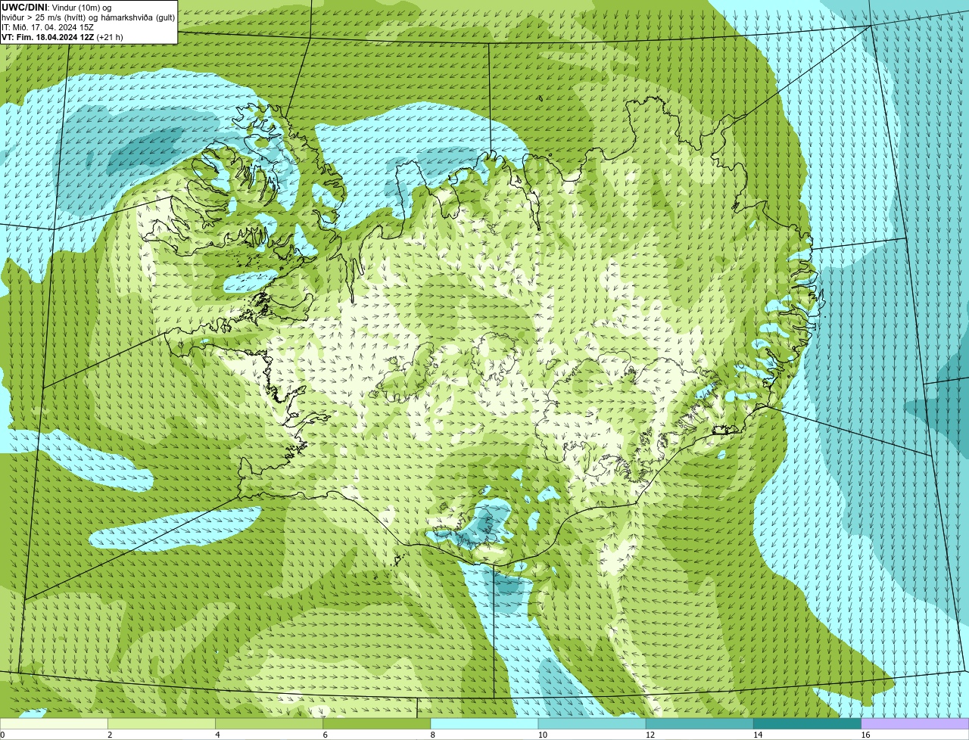Screen dimensions: 969x740
Task: Click the legend tick label "14"
Action: pos(758,735)
